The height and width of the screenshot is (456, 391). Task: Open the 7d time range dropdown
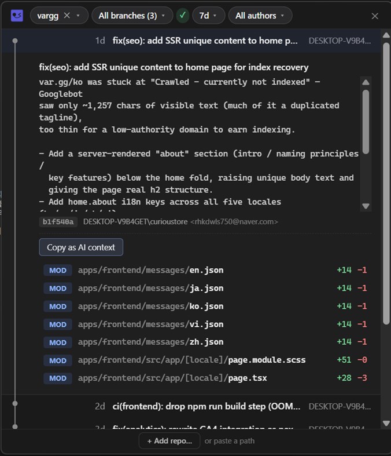point(208,16)
